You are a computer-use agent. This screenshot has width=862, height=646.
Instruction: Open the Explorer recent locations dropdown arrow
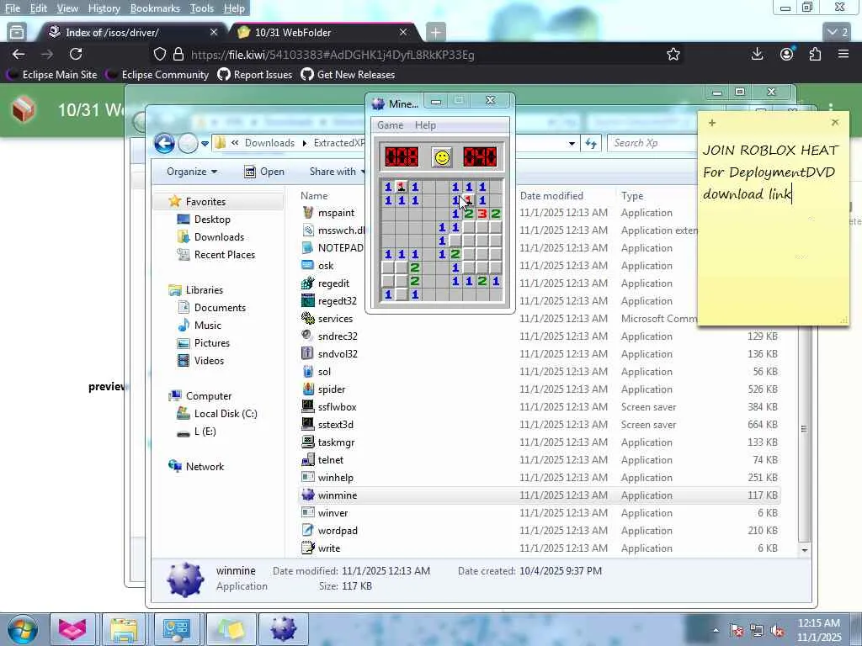(x=205, y=143)
